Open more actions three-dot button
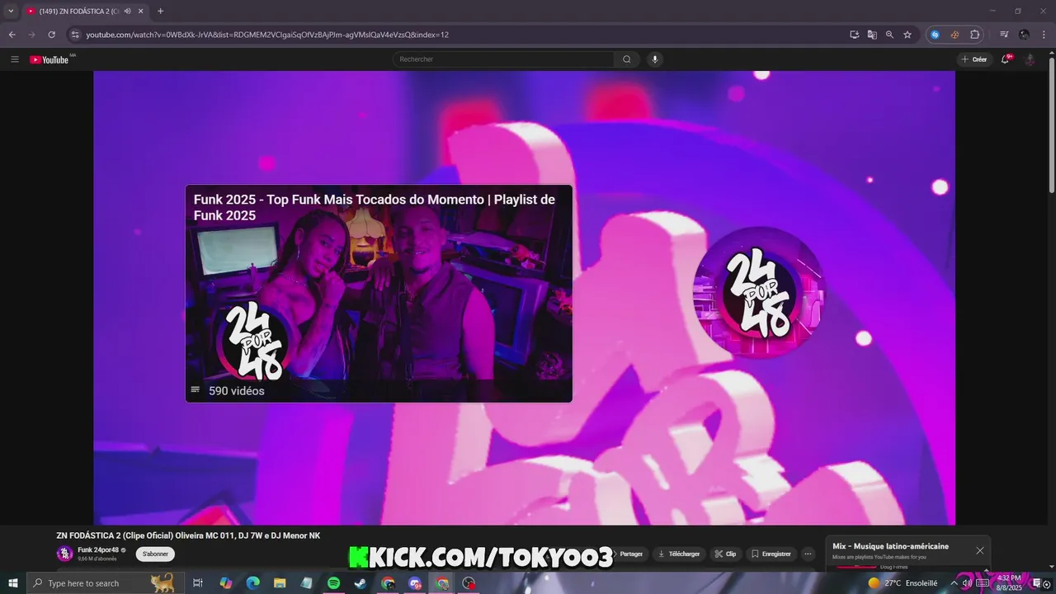 point(808,554)
